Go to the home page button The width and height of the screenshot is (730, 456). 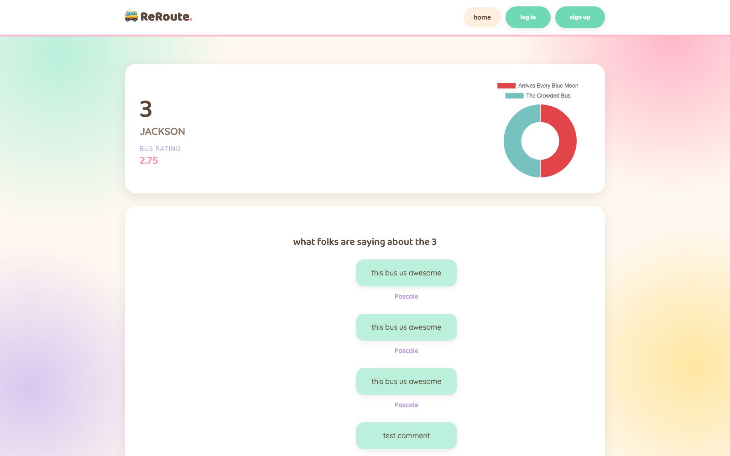[x=482, y=17]
